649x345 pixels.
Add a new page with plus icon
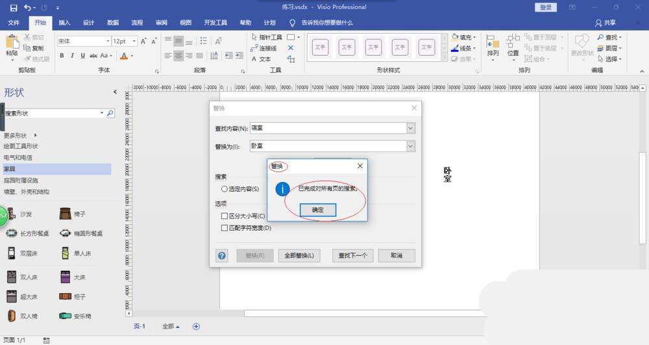pyautogui.click(x=196, y=326)
